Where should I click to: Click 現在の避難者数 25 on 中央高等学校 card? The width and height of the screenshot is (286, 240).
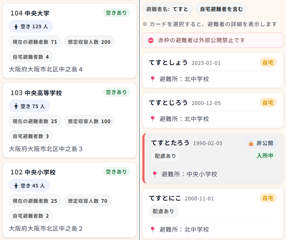coord(35,121)
